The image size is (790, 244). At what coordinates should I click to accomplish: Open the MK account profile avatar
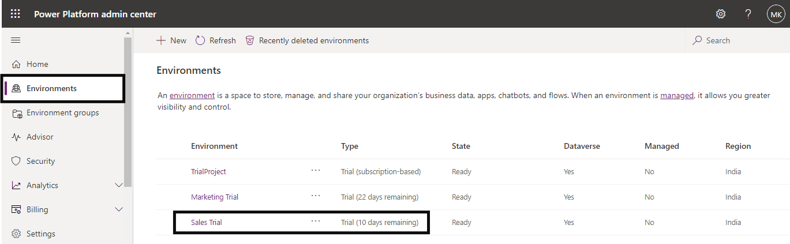776,14
